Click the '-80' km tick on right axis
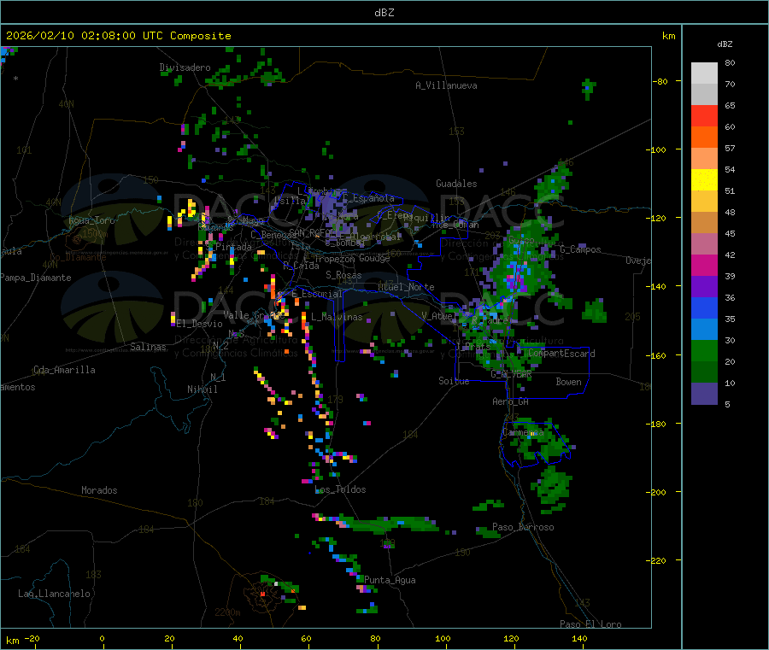The width and height of the screenshot is (769, 650). pos(660,81)
